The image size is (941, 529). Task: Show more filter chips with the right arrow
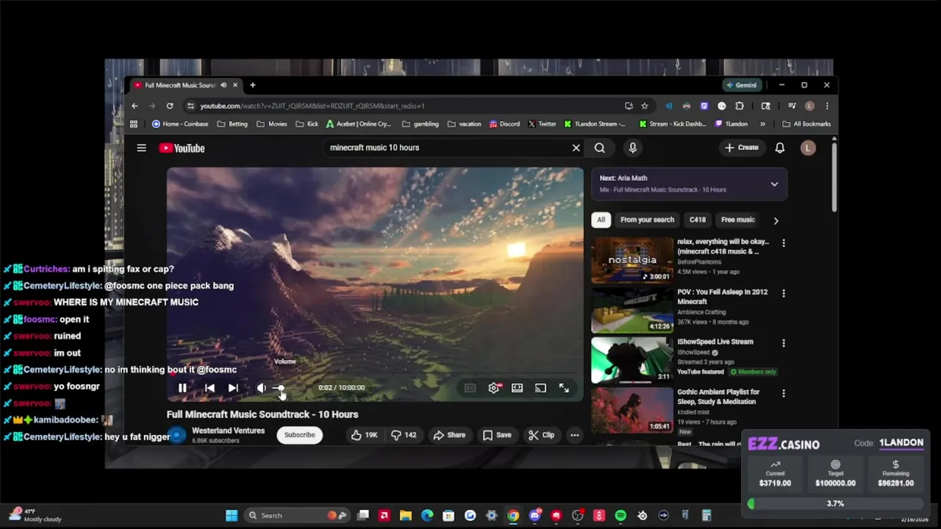[x=776, y=220]
